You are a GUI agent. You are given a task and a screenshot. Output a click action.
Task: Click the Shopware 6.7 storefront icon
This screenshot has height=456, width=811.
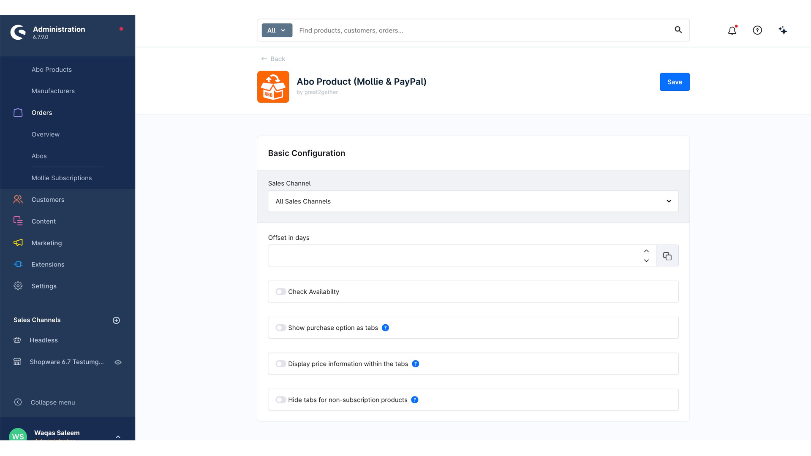(17, 362)
